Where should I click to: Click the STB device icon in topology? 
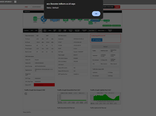click(106, 21)
